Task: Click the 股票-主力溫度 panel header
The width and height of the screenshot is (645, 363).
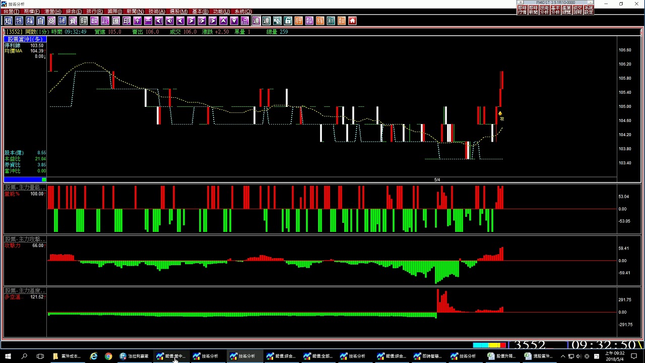Action: click(25, 291)
